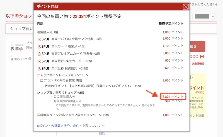Click ポイント詳細 popup title bar text
Screen dimensions: 223x137
[x=47, y=6]
